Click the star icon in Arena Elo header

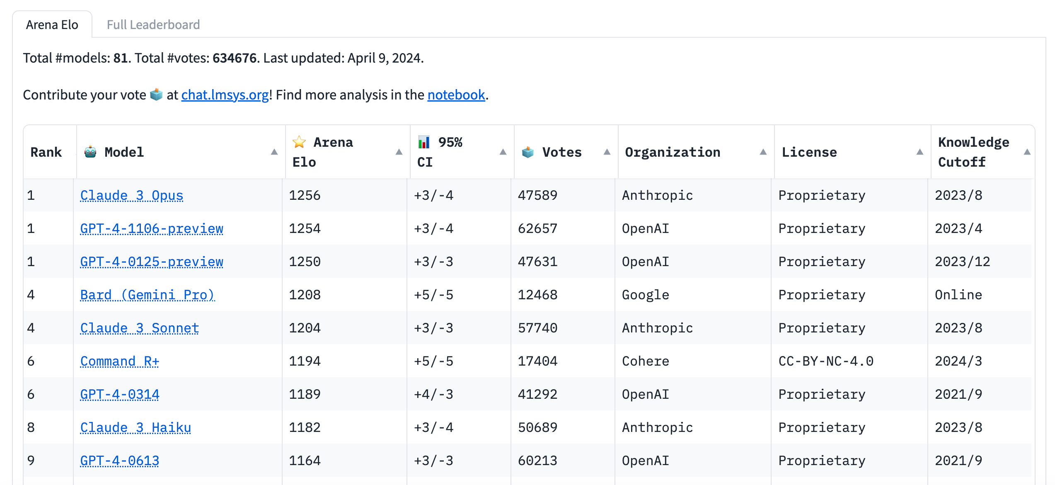[299, 142]
